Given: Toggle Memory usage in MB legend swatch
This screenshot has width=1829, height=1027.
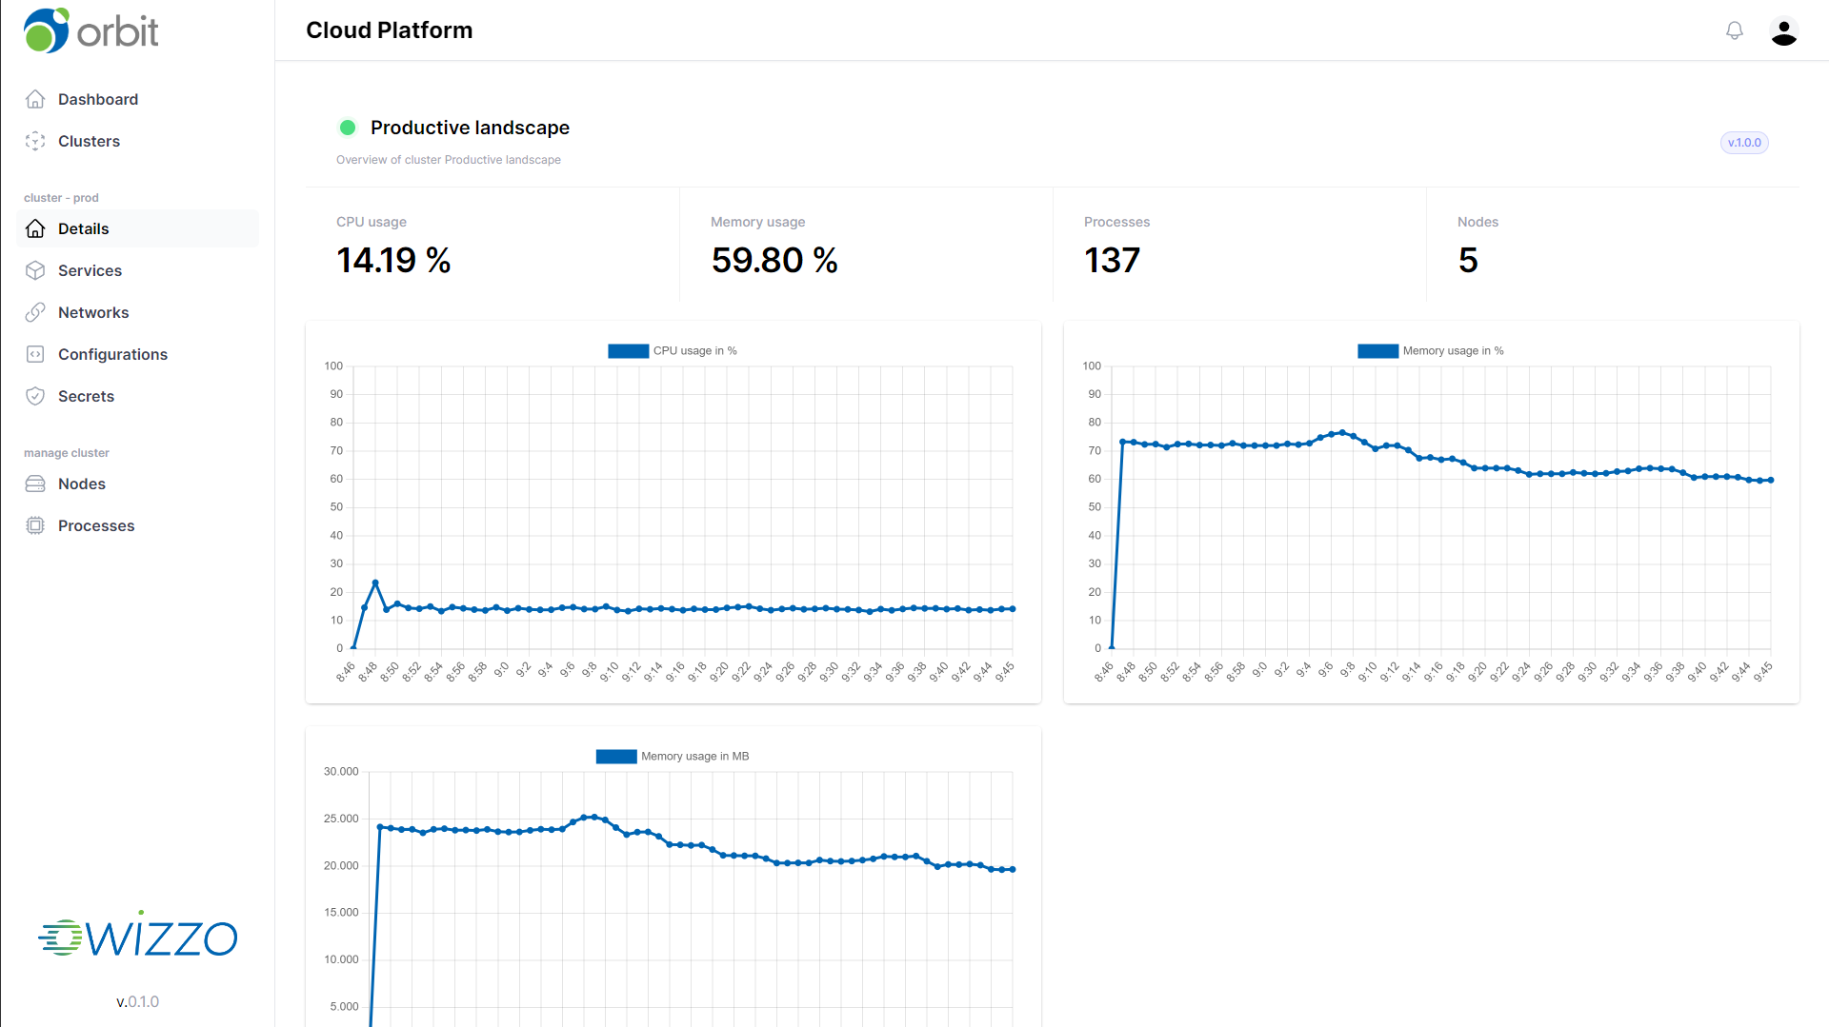Looking at the screenshot, I should pyautogui.click(x=616, y=757).
